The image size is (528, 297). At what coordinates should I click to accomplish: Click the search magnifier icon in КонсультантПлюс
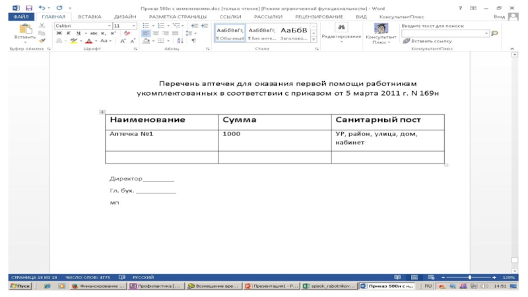pos(495,32)
